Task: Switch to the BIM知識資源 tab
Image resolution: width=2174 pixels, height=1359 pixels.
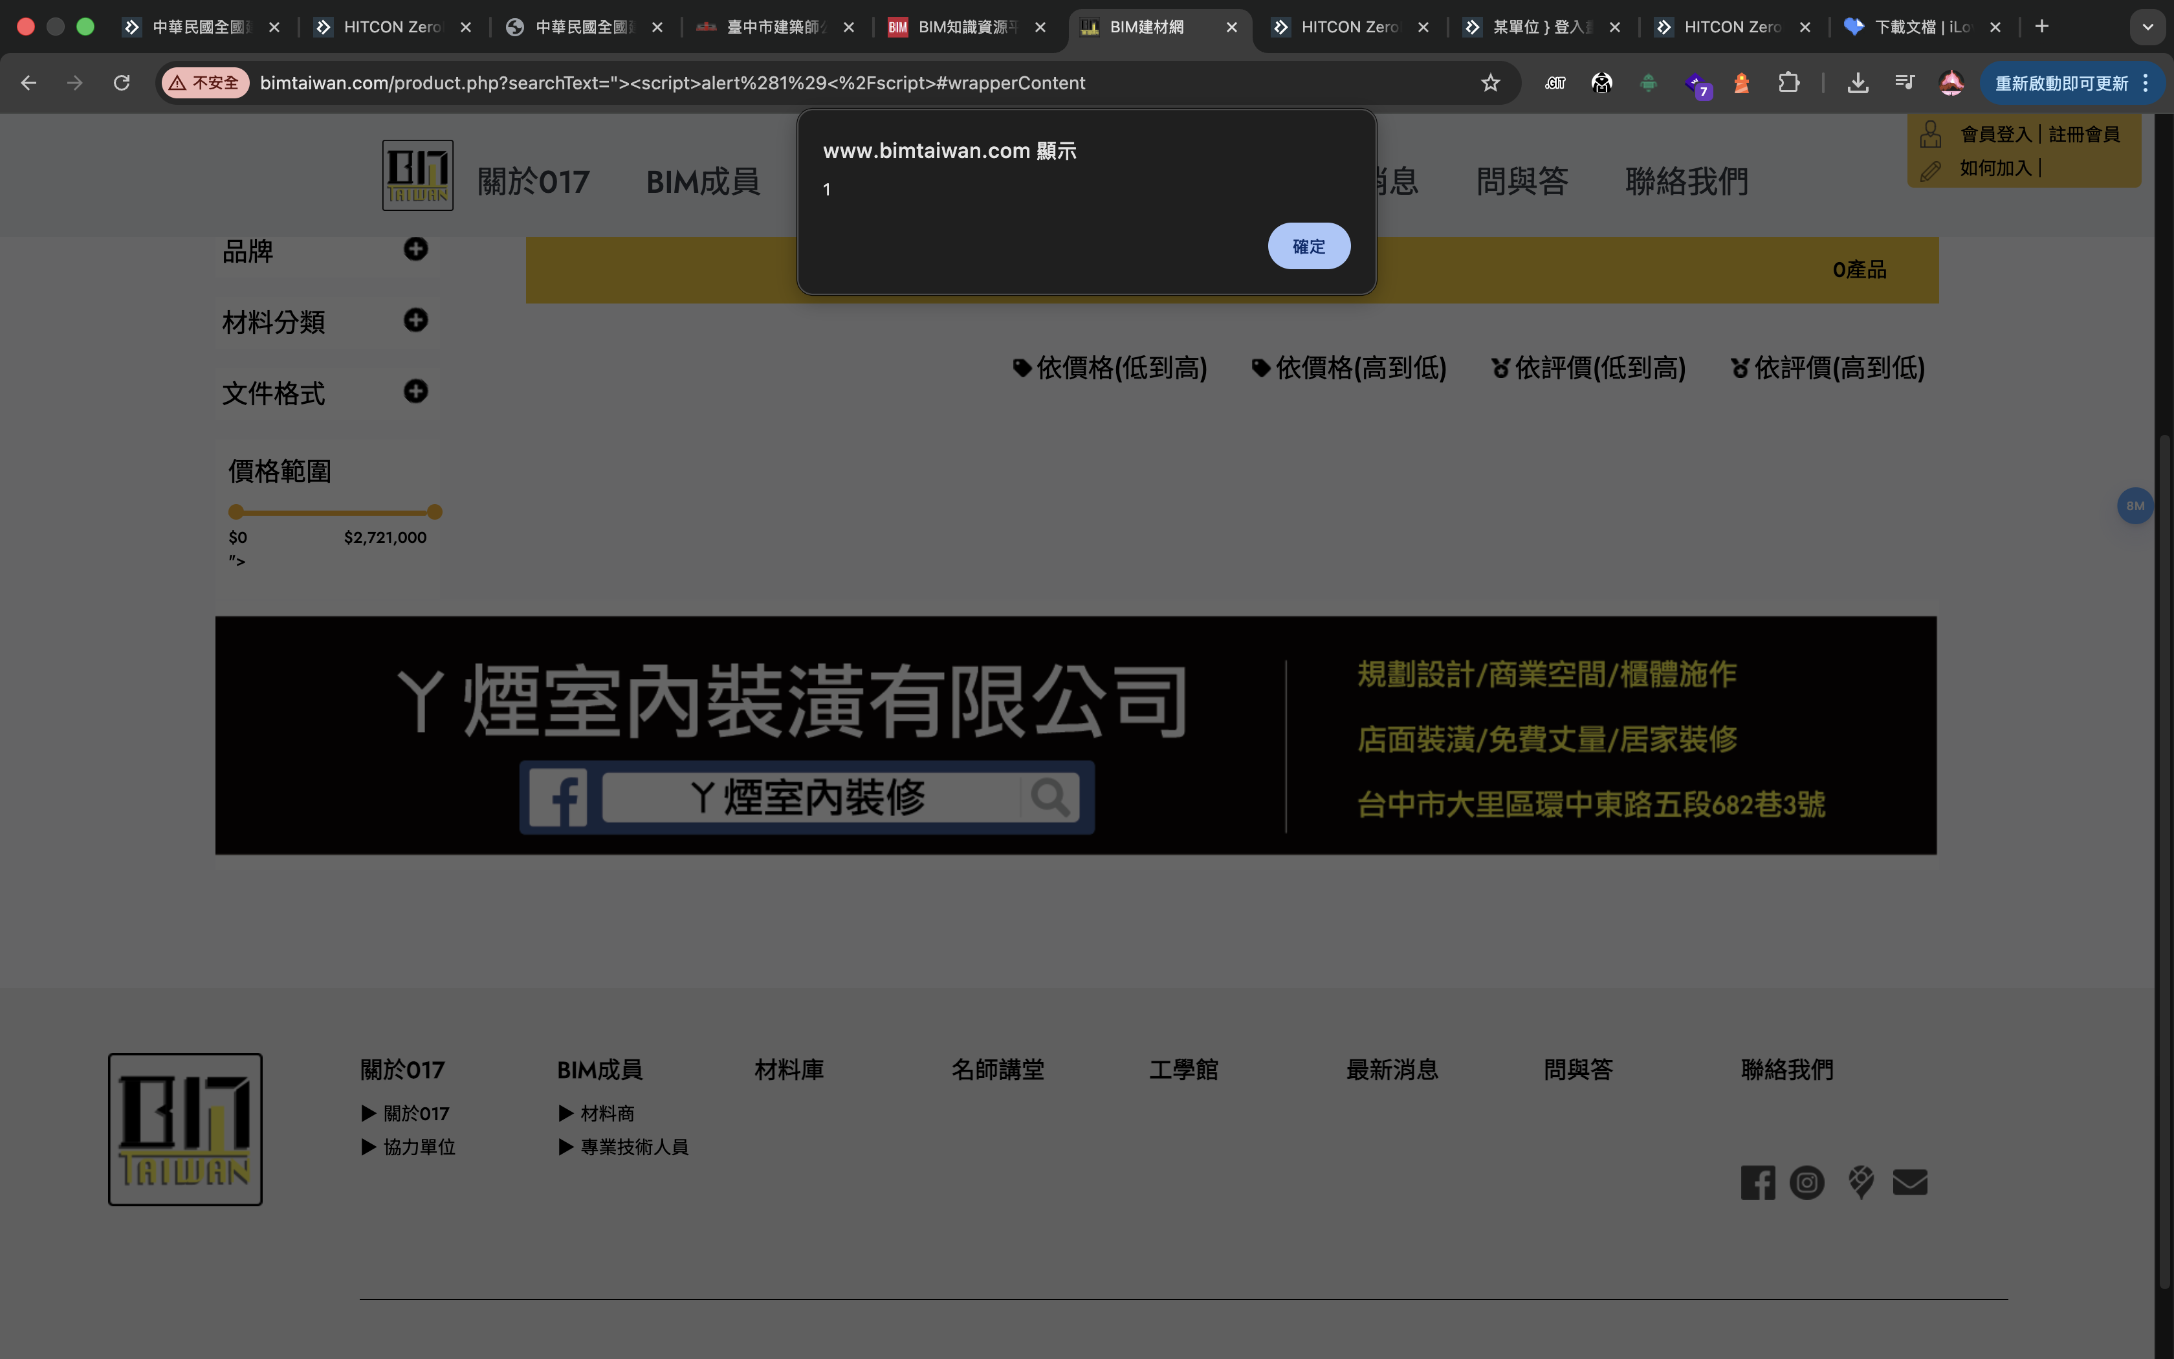Action: click(x=967, y=27)
